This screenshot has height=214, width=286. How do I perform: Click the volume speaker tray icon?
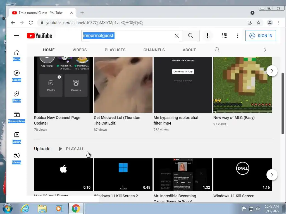258,208
